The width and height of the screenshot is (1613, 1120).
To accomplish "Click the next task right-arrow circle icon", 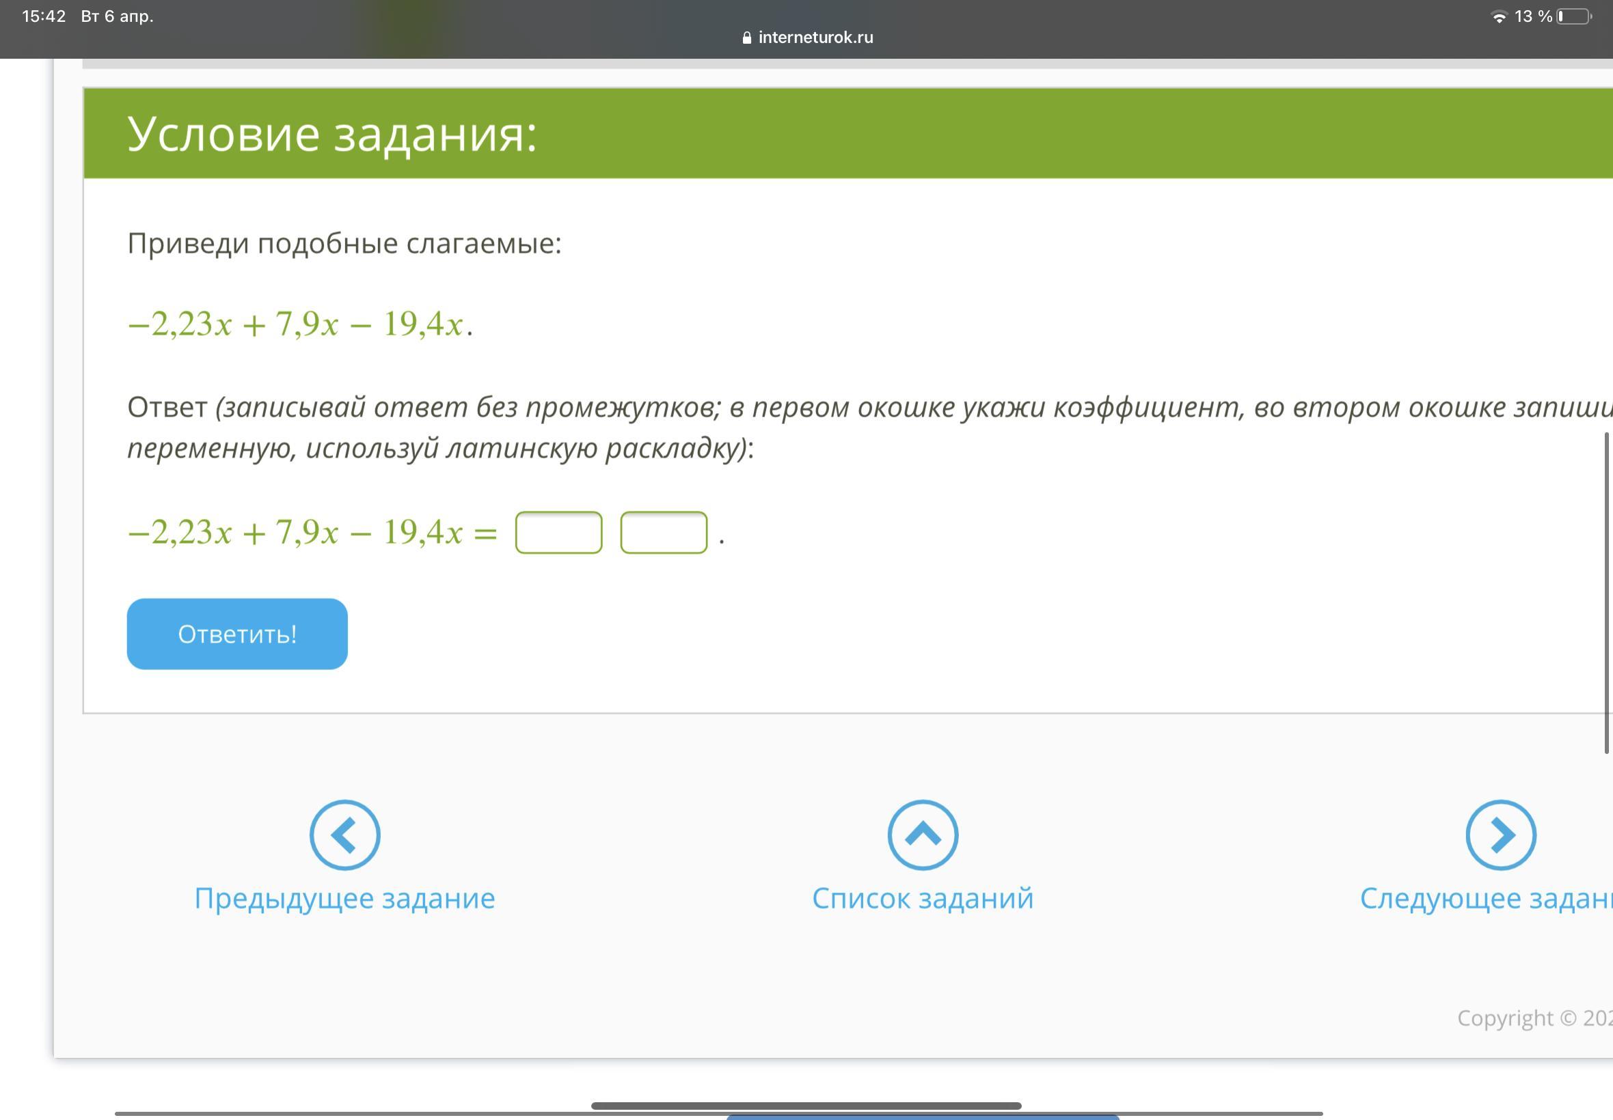I will 1500,835.
